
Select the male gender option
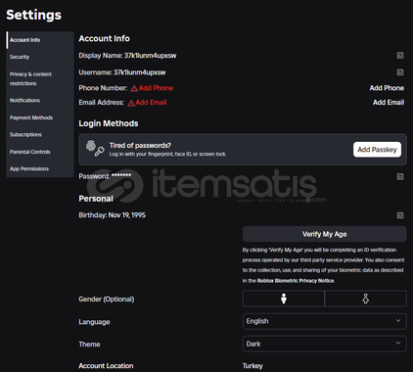(x=284, y=299)
